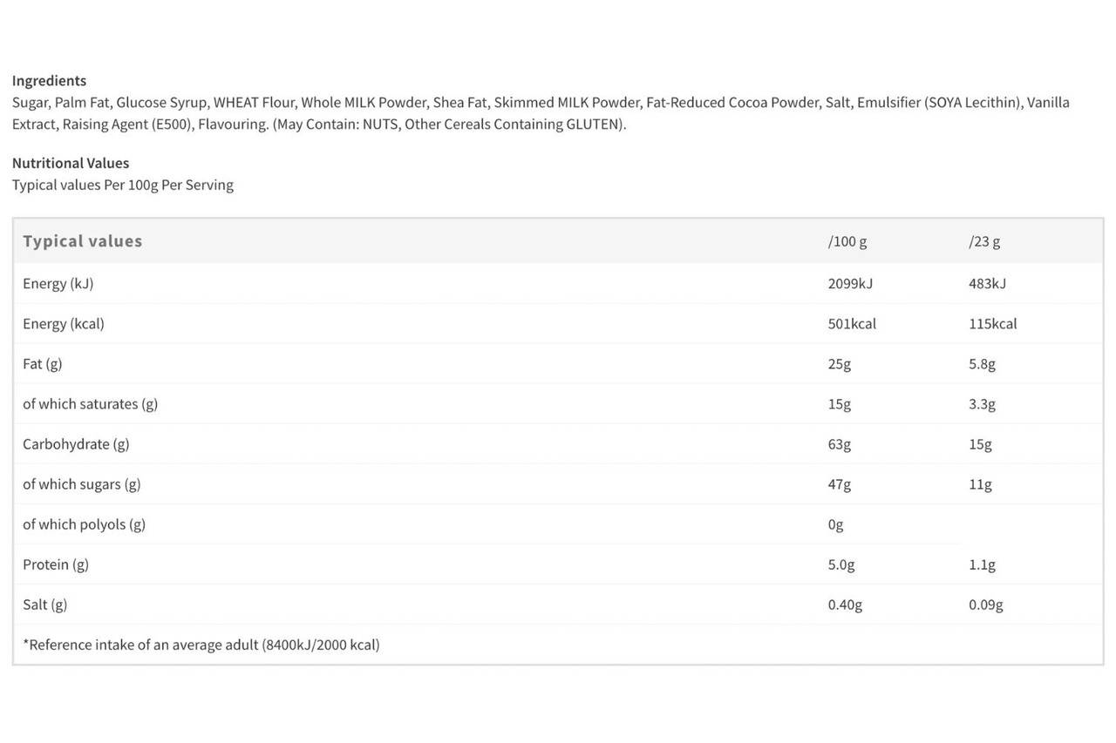This screenshot has width=1116, height=743.
Task: Select the 0.40g salt value
Action: click(x=845, y=604)
